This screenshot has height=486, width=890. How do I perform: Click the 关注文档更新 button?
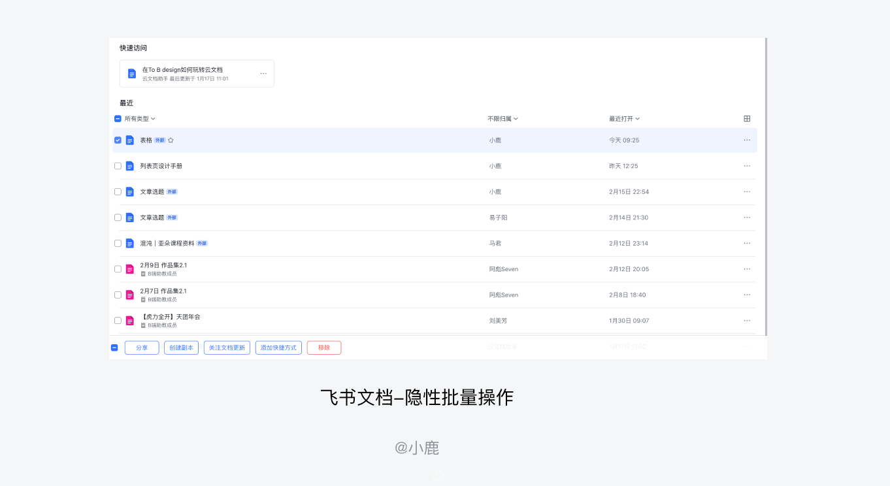(x=227, y=348)
